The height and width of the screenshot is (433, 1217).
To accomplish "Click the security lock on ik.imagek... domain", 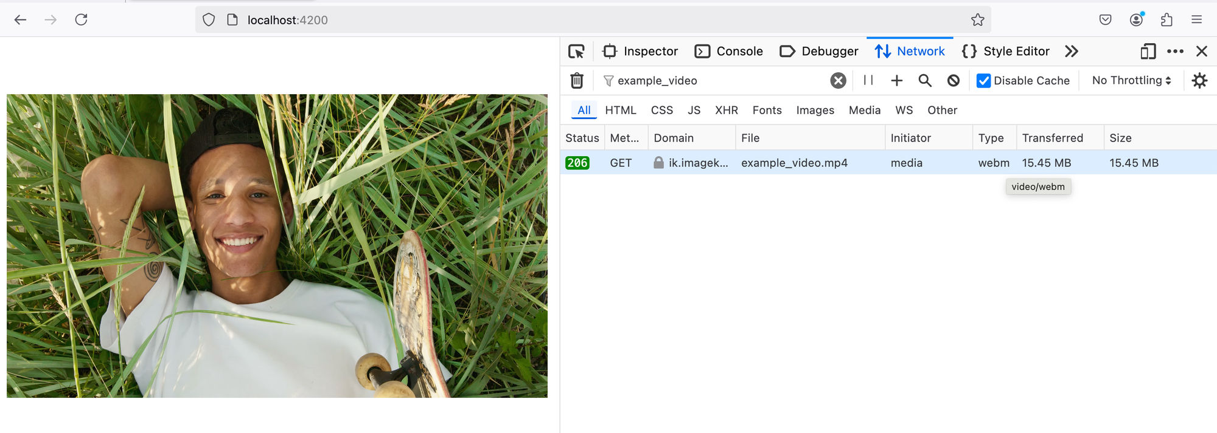I will click(x=658, y=163).
